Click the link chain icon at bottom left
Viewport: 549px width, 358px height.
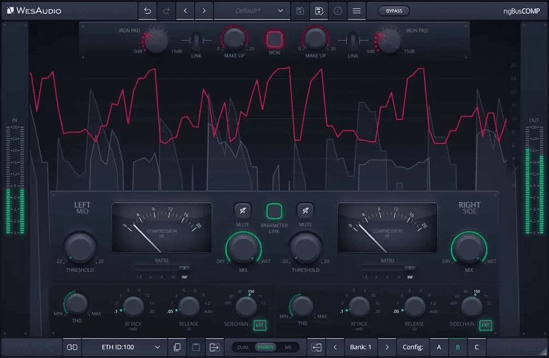coord(72,347)
